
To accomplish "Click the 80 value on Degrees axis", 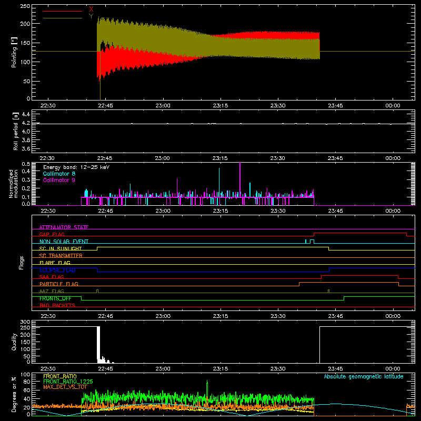I will [x=27, y=382].
